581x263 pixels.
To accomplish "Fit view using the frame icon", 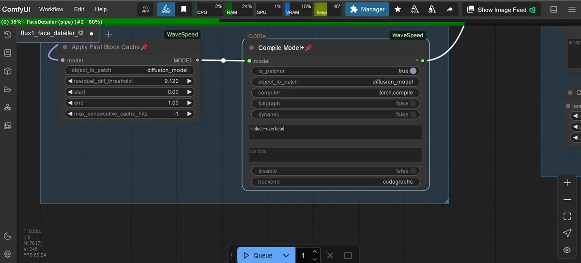I will [x=567, y=216].
